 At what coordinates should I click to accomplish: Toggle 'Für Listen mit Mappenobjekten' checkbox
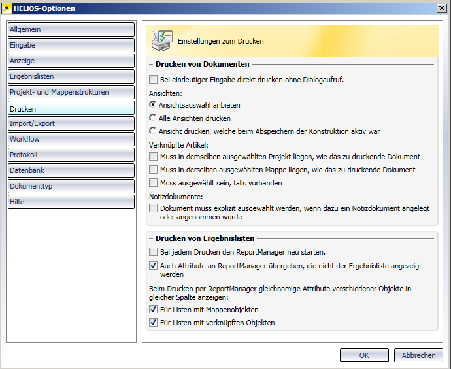pos(154,310)
